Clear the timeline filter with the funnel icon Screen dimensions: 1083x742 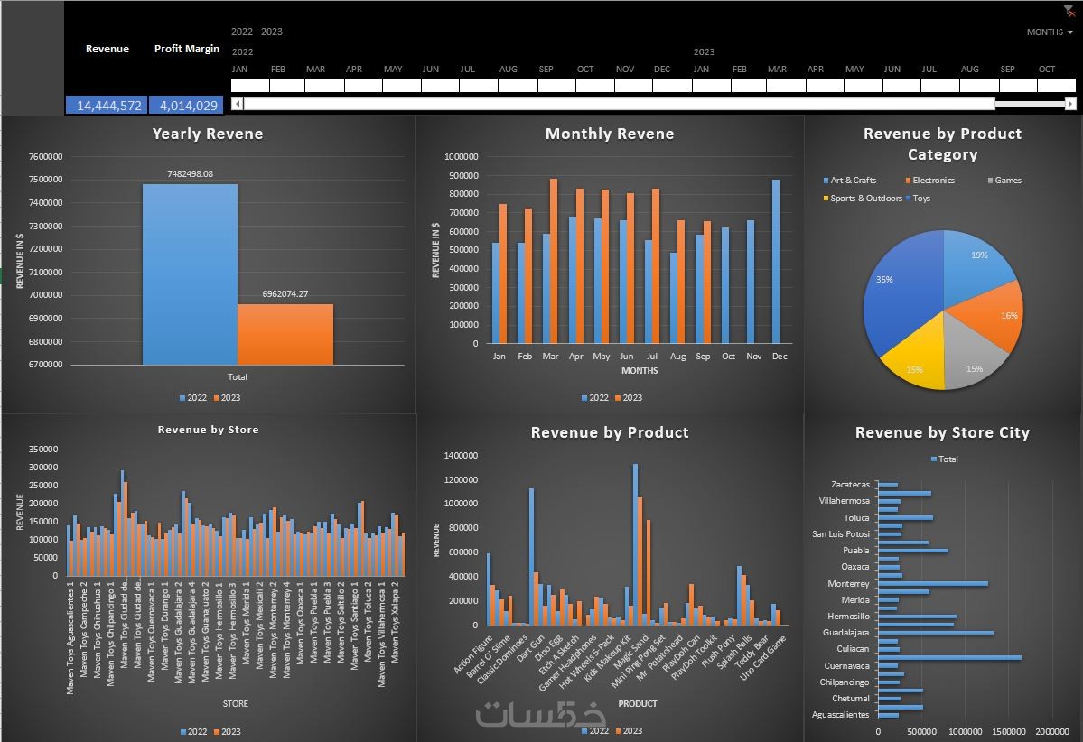pos(1069,11)
